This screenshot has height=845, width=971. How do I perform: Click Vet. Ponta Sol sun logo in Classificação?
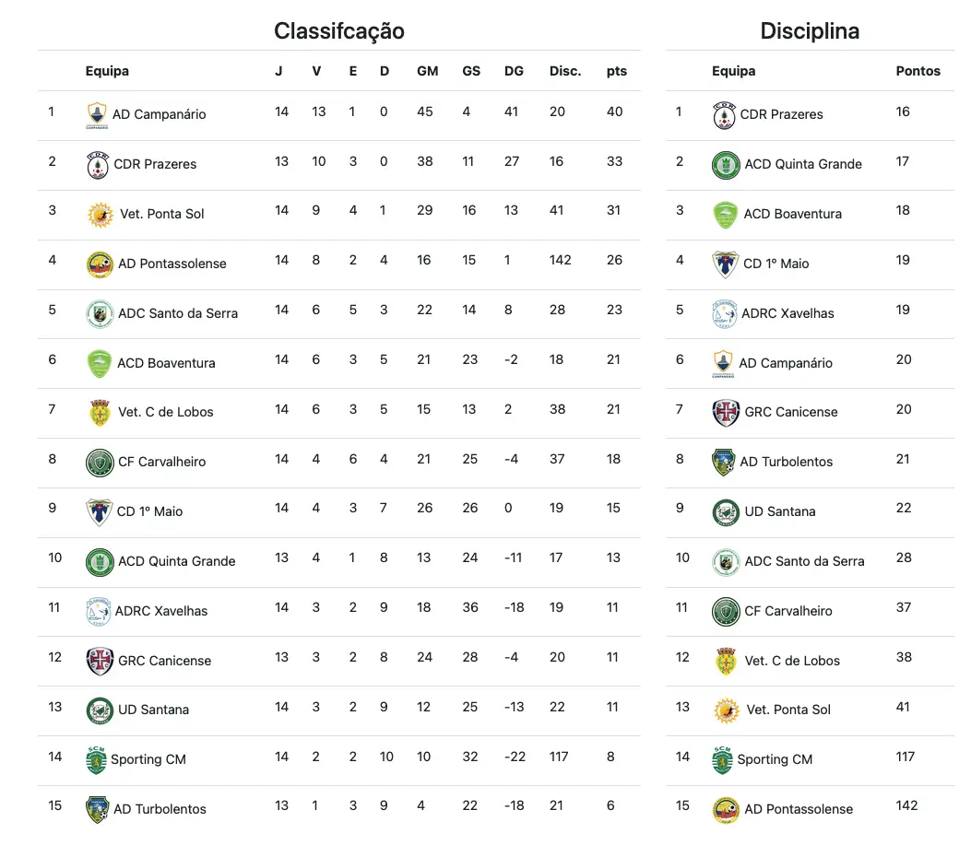[101, 215]
